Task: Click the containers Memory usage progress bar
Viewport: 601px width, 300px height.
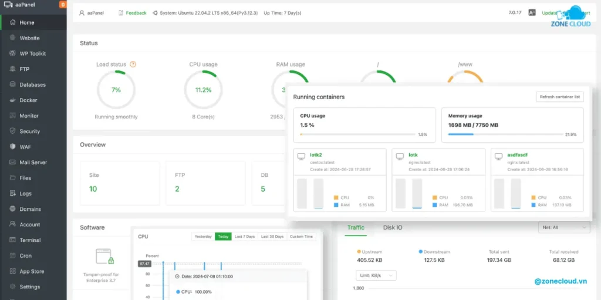Action: tap(506, 134)
